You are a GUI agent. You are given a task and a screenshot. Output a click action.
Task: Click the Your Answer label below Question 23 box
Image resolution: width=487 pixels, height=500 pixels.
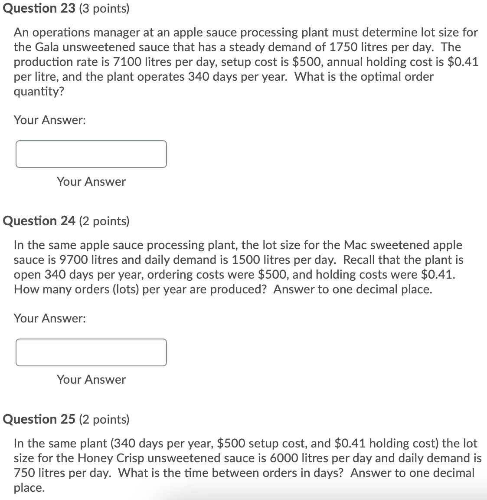click(91, 182)
